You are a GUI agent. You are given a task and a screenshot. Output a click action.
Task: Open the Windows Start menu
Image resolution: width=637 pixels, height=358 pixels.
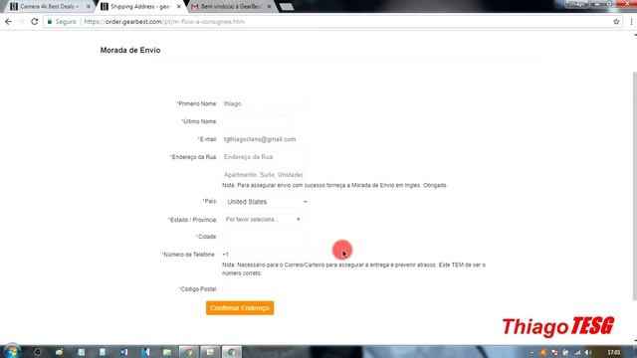12,351
